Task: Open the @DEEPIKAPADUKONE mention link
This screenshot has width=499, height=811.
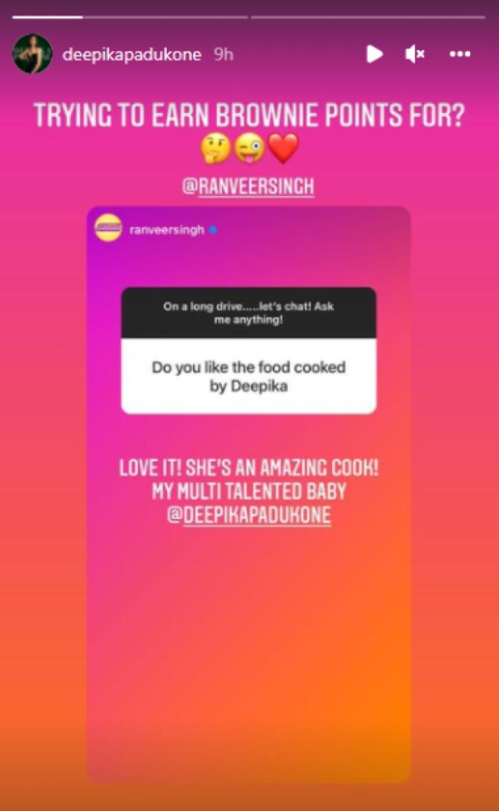Action: tap(249, 515)
